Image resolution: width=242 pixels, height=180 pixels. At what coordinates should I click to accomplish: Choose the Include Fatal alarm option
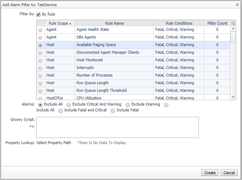point(113,110)
